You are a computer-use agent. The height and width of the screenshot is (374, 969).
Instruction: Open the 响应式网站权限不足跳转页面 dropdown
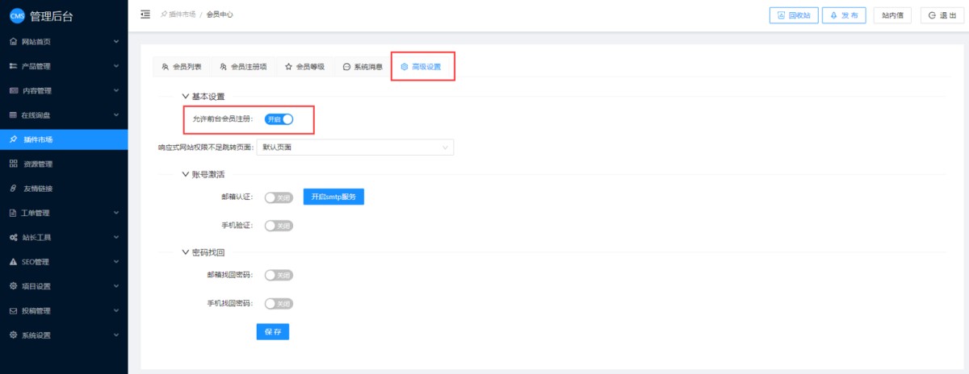point(354,148)
